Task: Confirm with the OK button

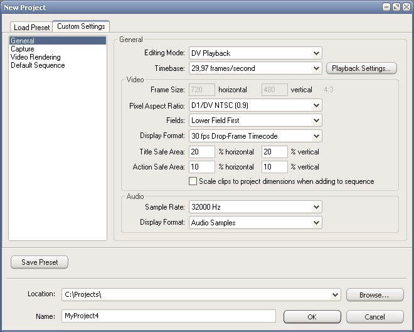Action: coord(312,316)
